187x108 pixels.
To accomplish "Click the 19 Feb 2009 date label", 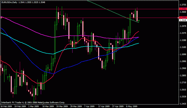I will click(20, 106).
